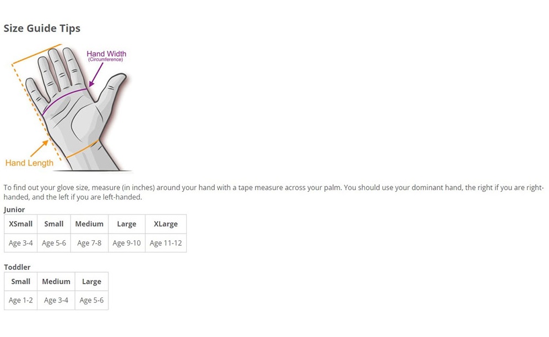The image size is (549, 337).
Task: Click the Age 7-8 cell
Action: click(x=89, y=243)
